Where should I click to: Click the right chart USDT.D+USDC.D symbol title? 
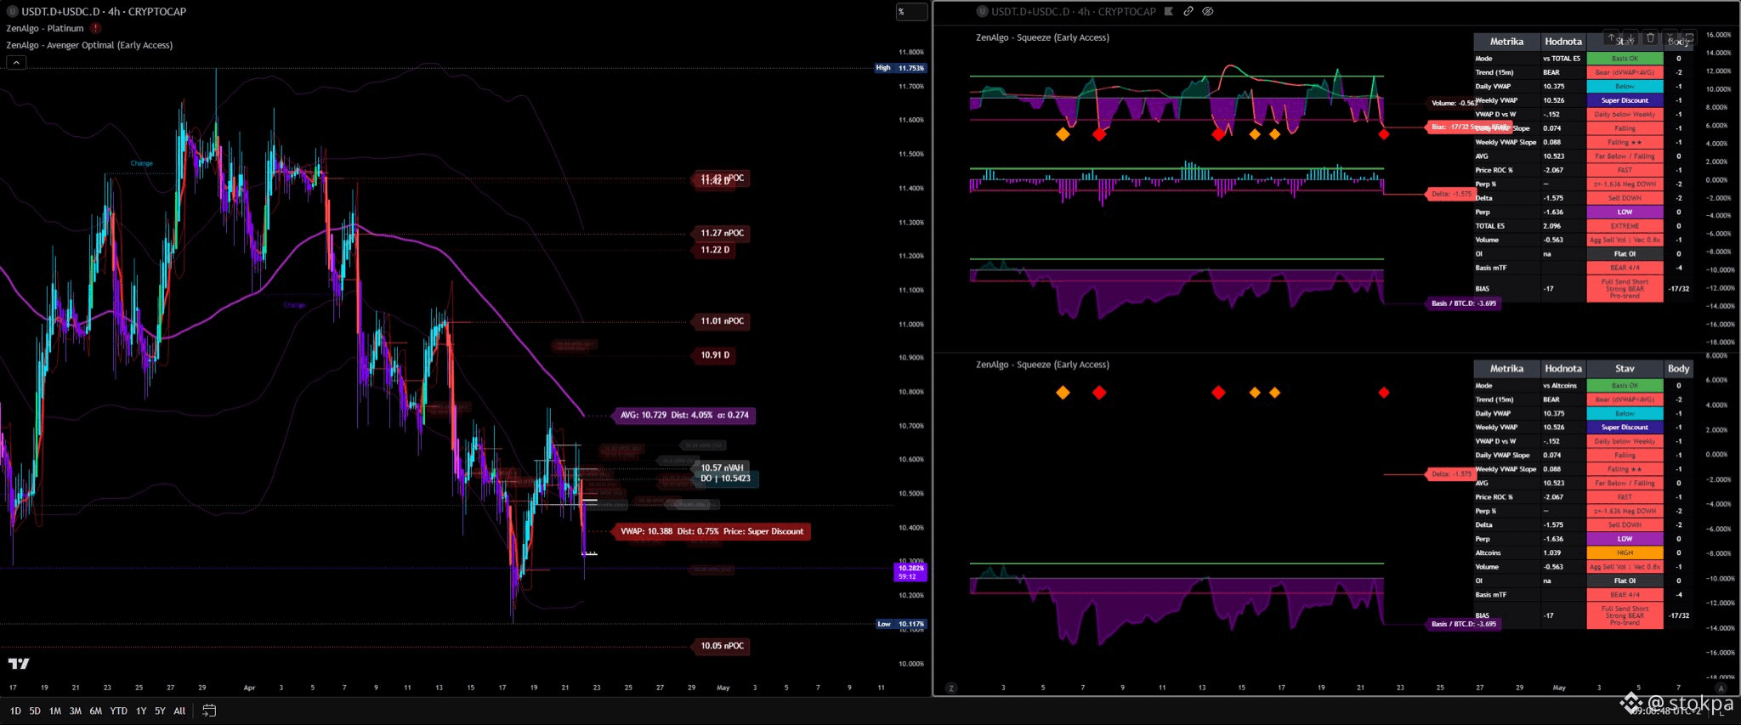tap(1074, 11)
